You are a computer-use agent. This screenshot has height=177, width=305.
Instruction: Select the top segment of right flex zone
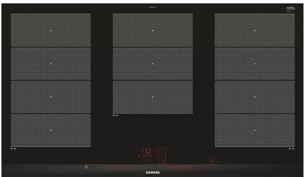tap(255, 30)
